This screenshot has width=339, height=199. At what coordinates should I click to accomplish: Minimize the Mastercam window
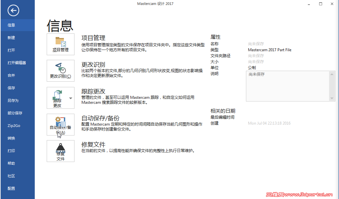[309, 4]
